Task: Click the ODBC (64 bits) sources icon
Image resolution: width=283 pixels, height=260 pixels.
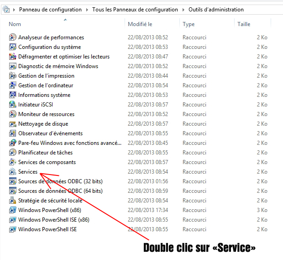Action: (13, 191)
